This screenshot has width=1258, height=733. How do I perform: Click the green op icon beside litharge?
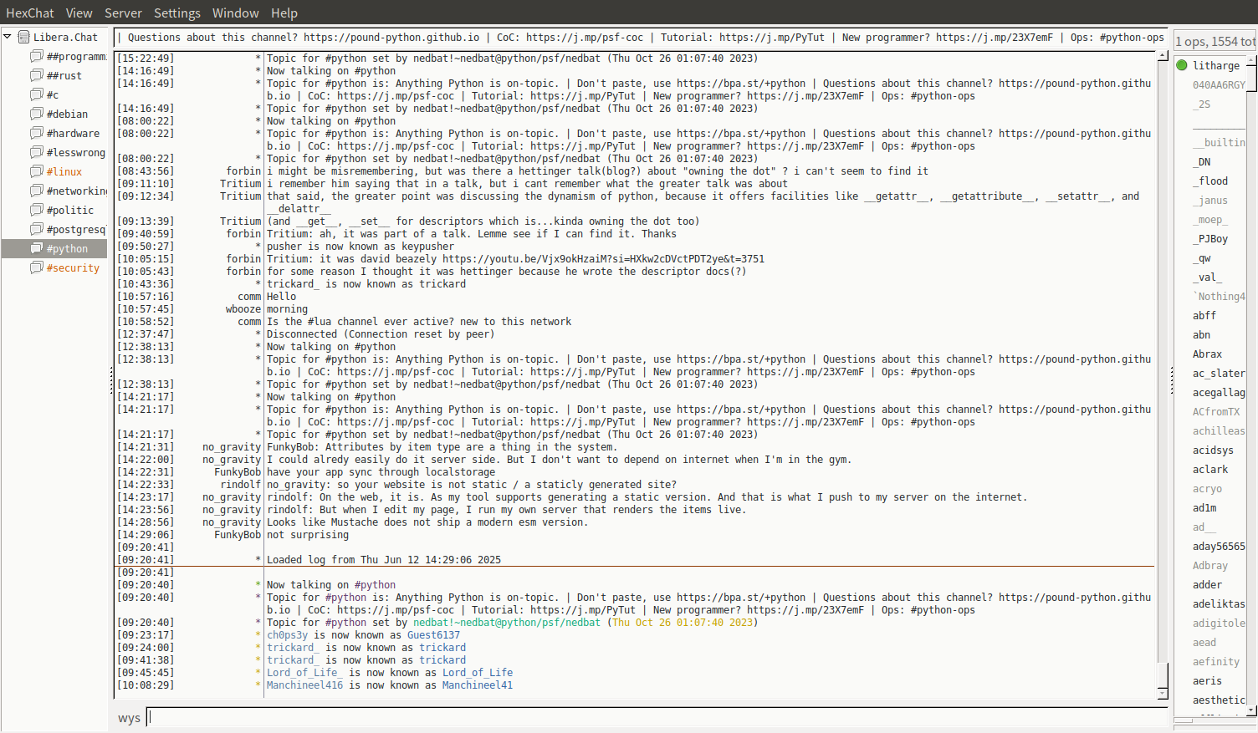1182,65
